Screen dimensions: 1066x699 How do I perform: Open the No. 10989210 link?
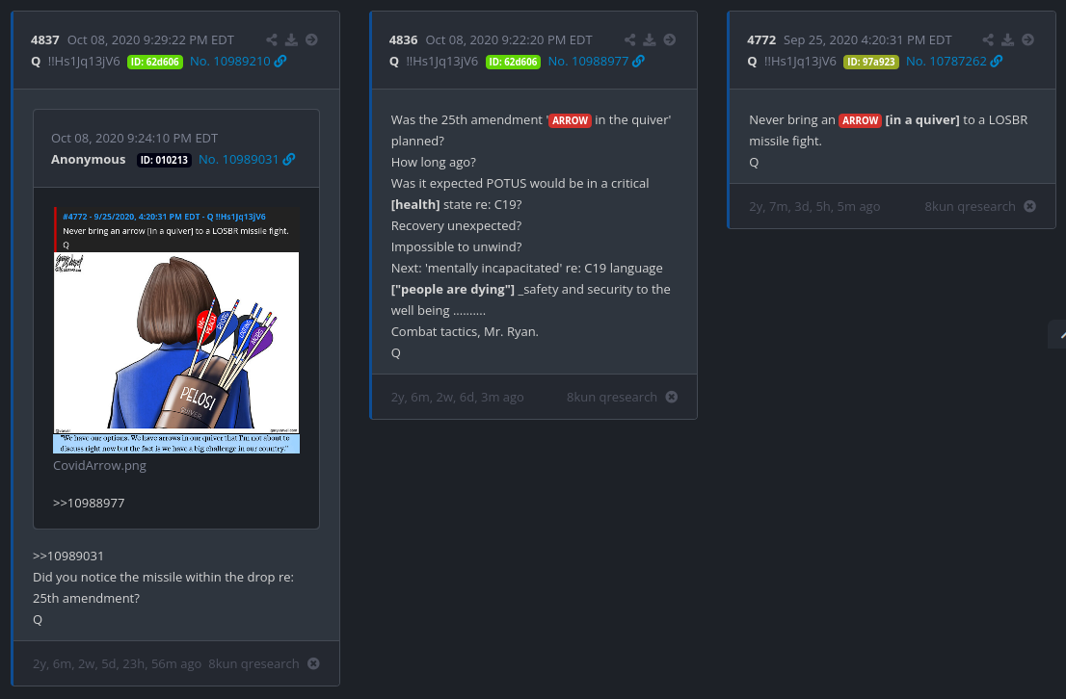[229, 61]
